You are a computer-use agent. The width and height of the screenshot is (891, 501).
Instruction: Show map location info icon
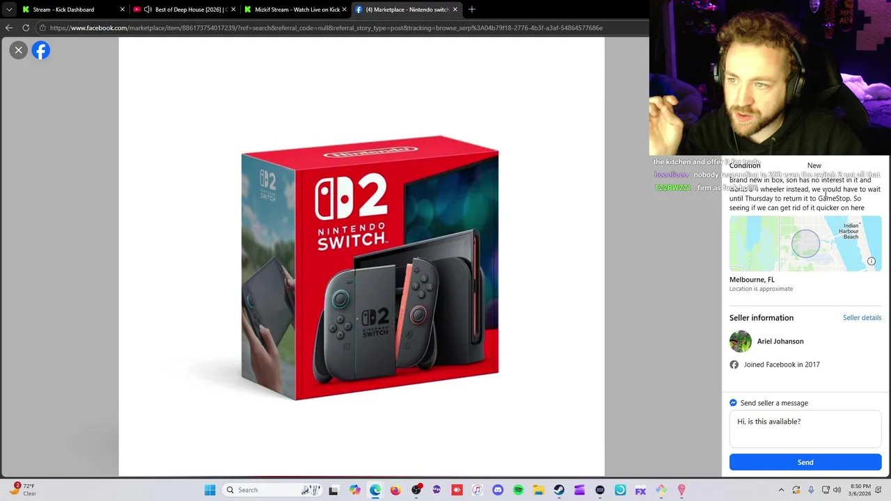pyautogui.click(x=872, y=262)
